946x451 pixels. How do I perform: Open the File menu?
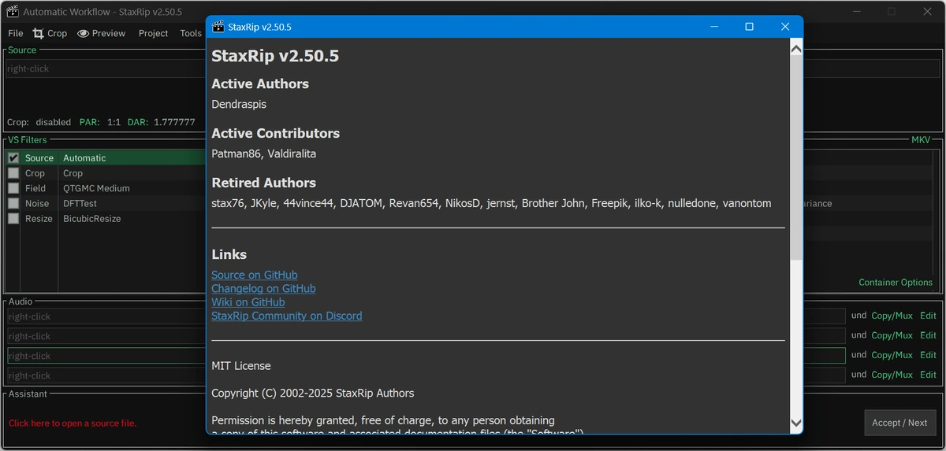pos(16,33)
